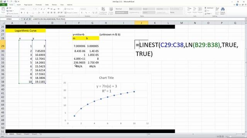Toggle Bold formatting
The height and width of the screenshot is (138, 247).
(x=22, y=13)
